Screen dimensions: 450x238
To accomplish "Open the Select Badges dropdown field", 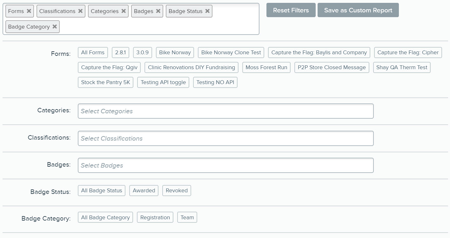I will point(226,165).
